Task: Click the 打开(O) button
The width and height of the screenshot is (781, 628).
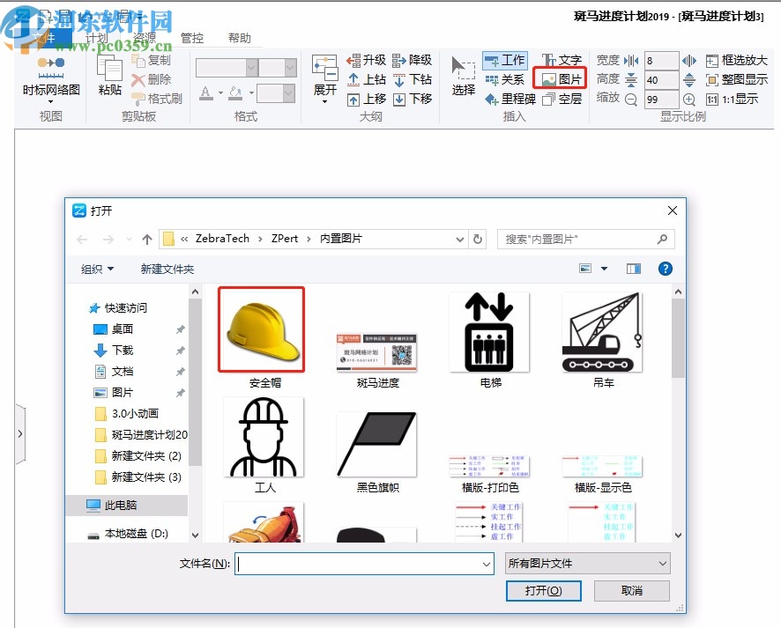Action: [x=544, y=591]
